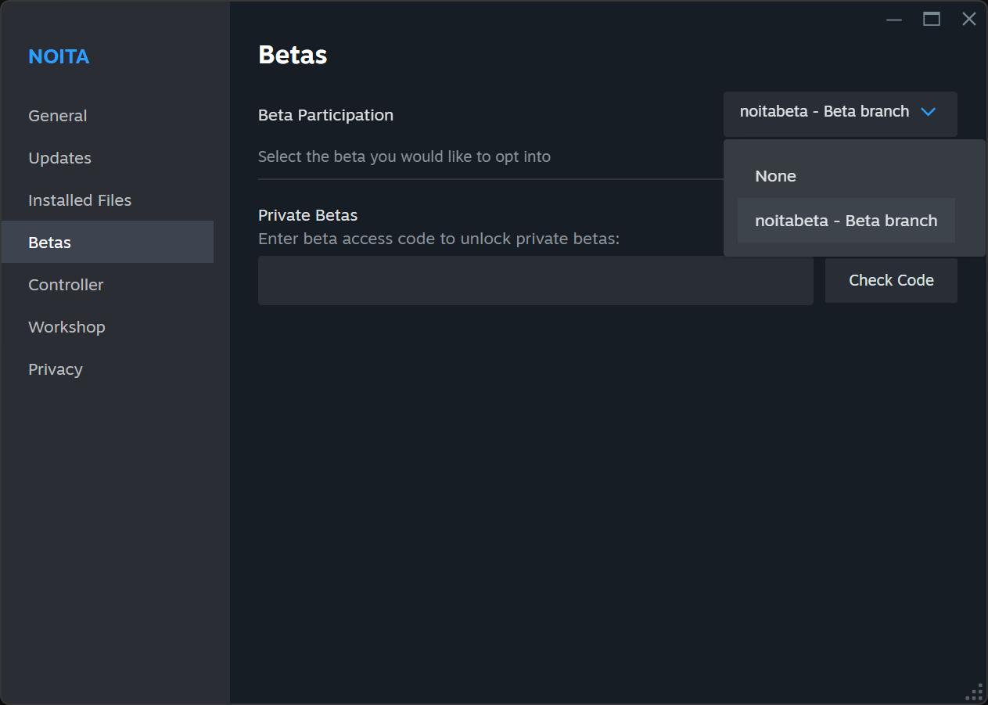The width and height of the screenshot is (988, 705).
Task: Open the Privacy section
Action: (55, 369)
